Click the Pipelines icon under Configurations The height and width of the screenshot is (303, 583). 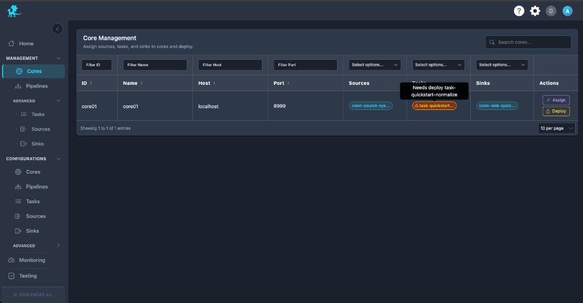tap(18, 187)
